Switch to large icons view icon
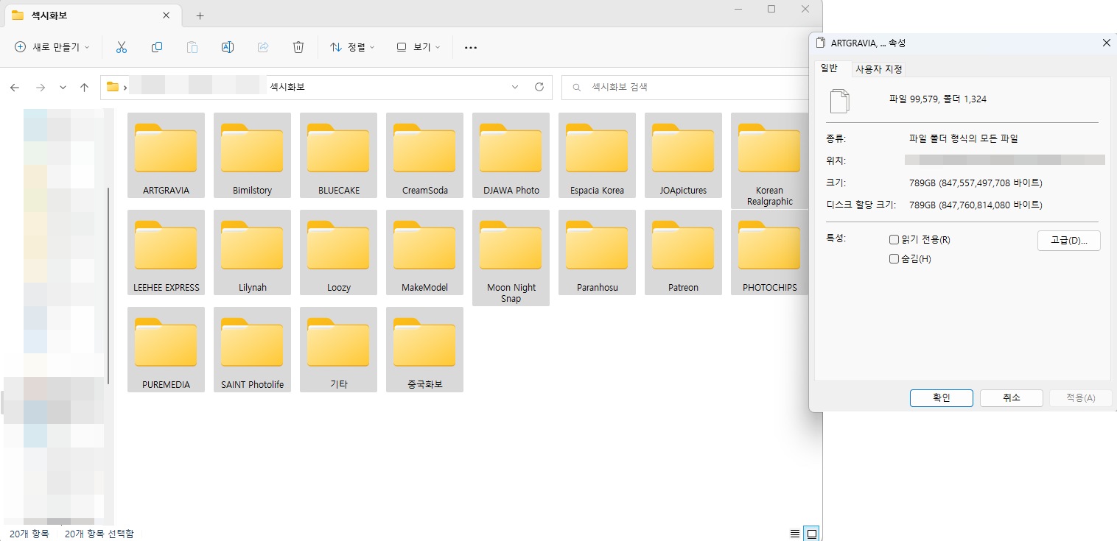The height and width of the screenshot is (541, 1117). (812, 534)
